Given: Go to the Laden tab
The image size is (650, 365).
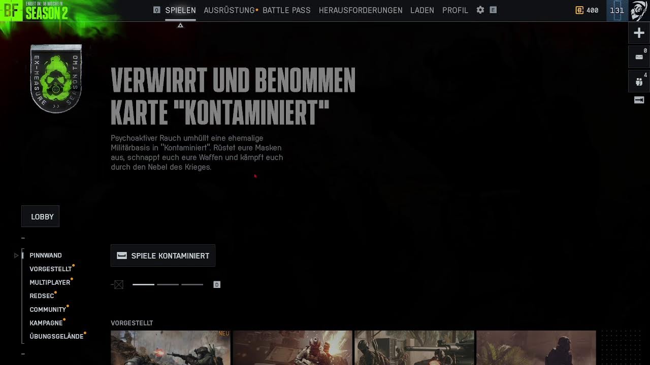Looking at the screenshot, I should click(422, 10).
